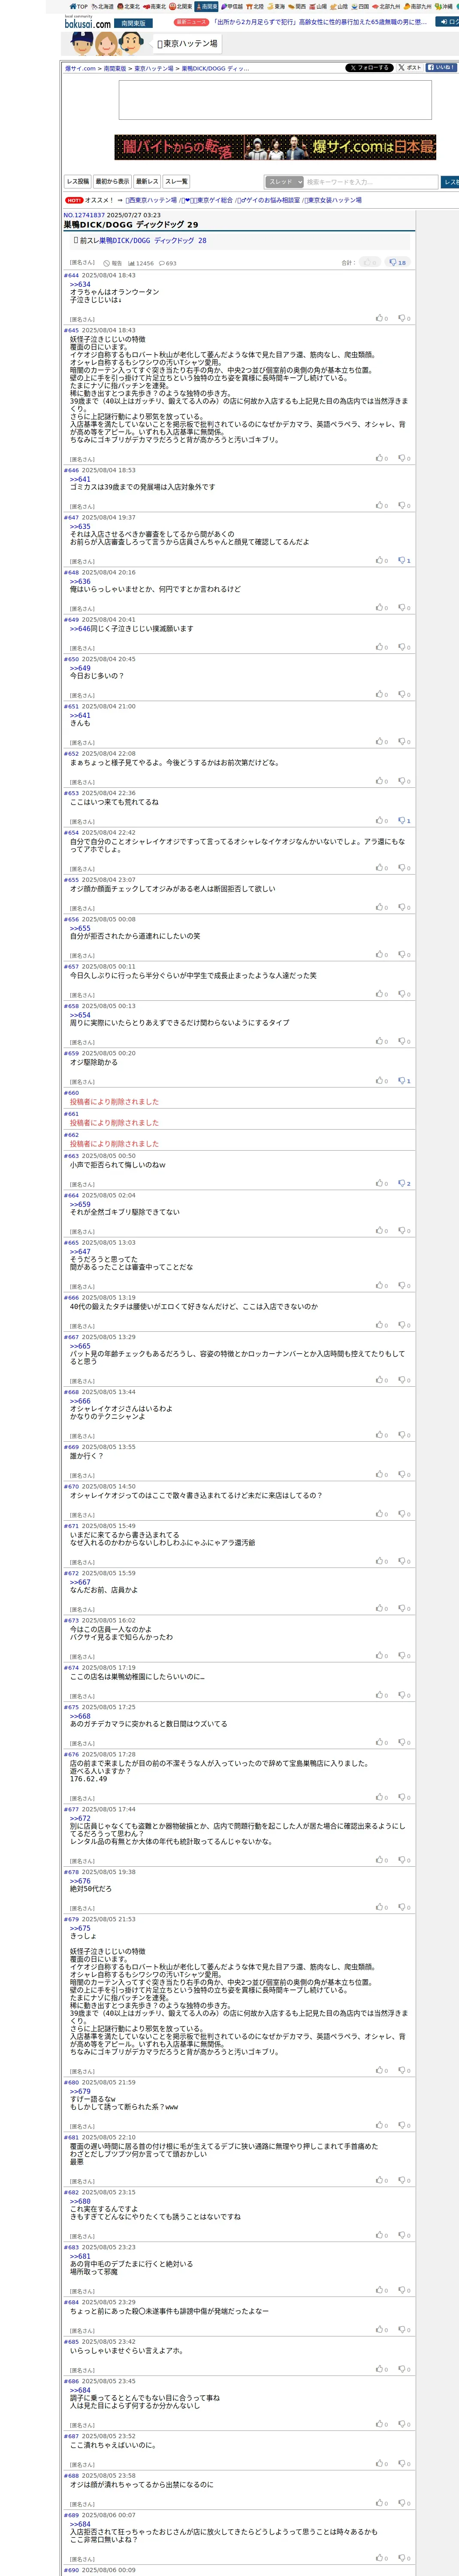Thumbs-down post #653
Screen dimensions: 459x2576
click(x=404, y=821)
